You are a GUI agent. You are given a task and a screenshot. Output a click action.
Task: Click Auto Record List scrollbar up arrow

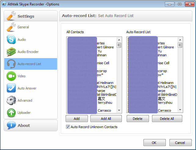click(180, 40)
